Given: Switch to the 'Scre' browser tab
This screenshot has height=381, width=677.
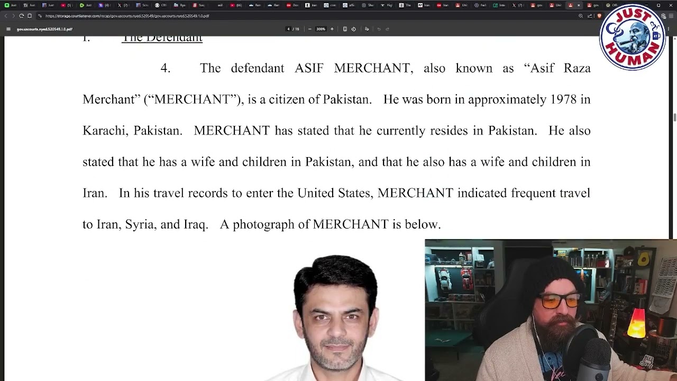Looking at the screenshot, I should click(x=142, y=5).
